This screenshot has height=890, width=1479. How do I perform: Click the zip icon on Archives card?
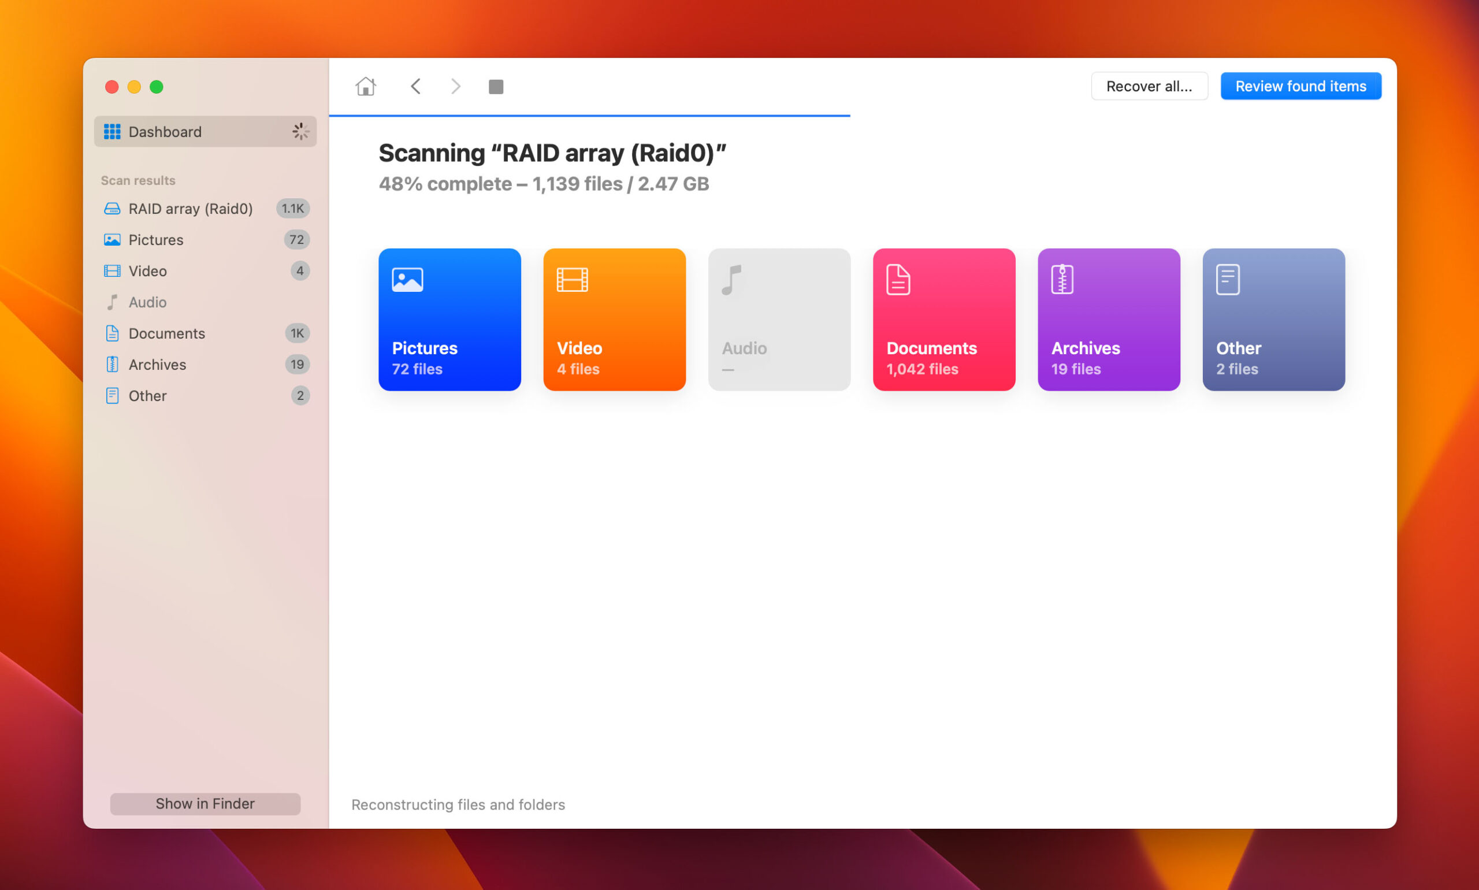pyautogui.click(x=1062, y=280)
